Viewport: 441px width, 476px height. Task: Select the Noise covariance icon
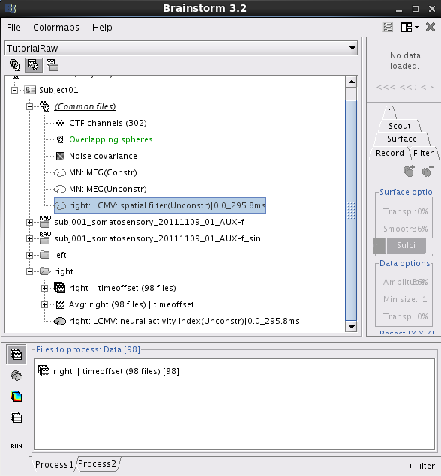(60, 156)
